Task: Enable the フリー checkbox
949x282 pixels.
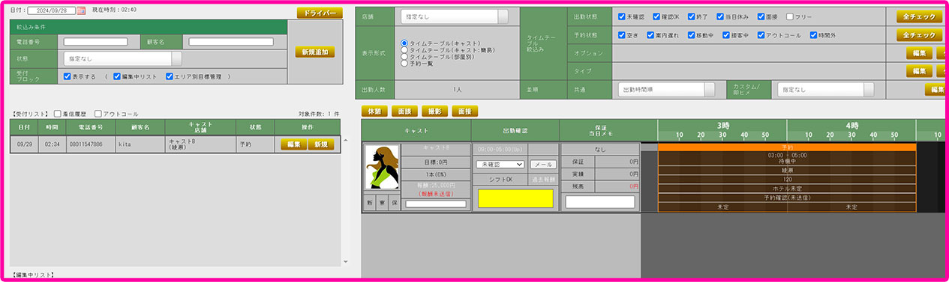Action: click(x=789, y=16)
